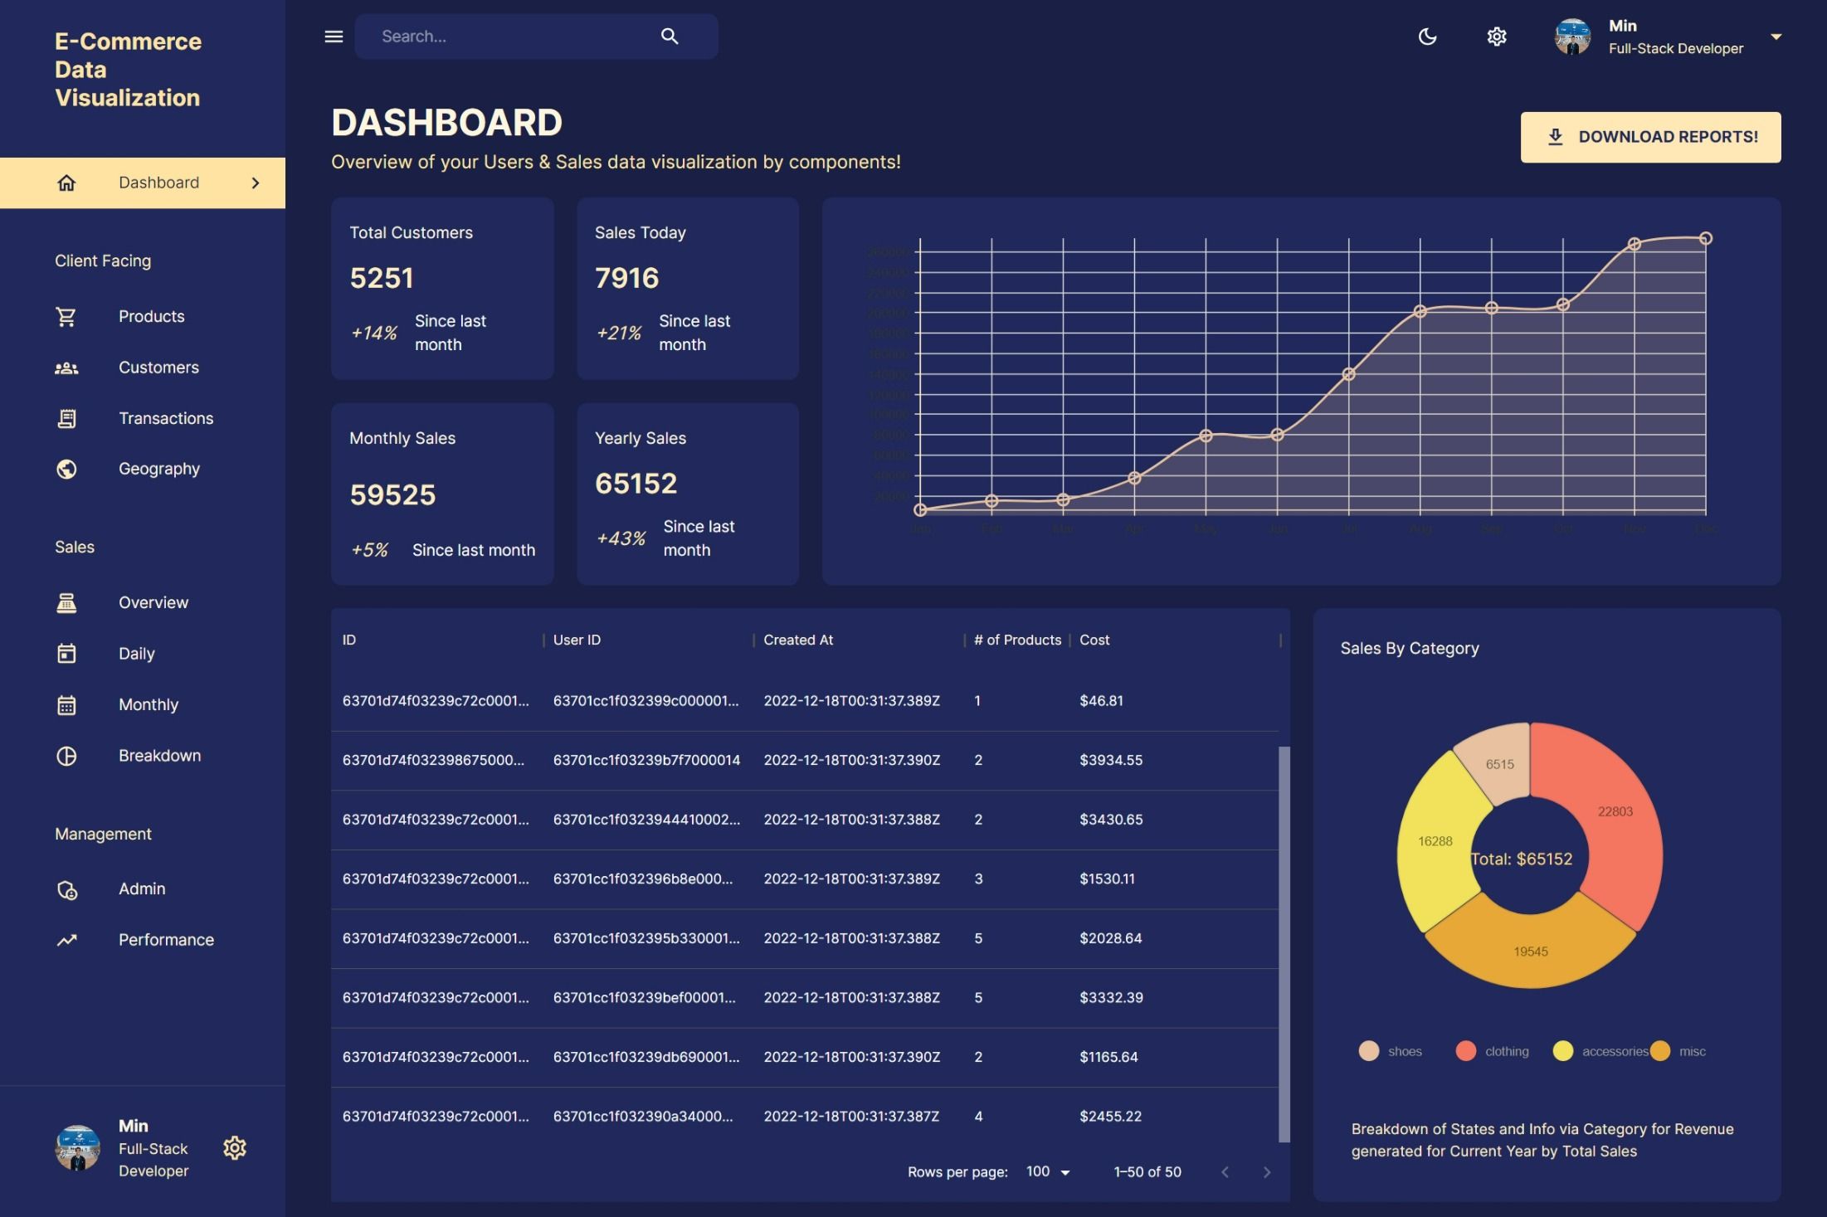Open settings gear in top bar
Image resolution: width=1827 pixels, height=1217 pixels.
pyautogui.click(x=1496, y=37)
